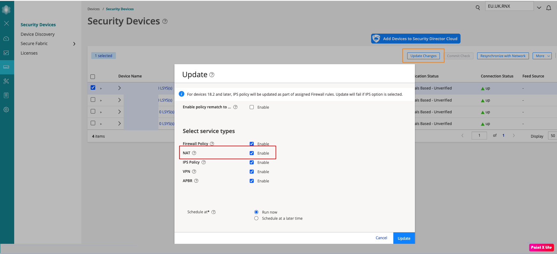Expand the Secure Fabric submenu arrow
Viewport: 557px width, 254px height.
[74, 44]
